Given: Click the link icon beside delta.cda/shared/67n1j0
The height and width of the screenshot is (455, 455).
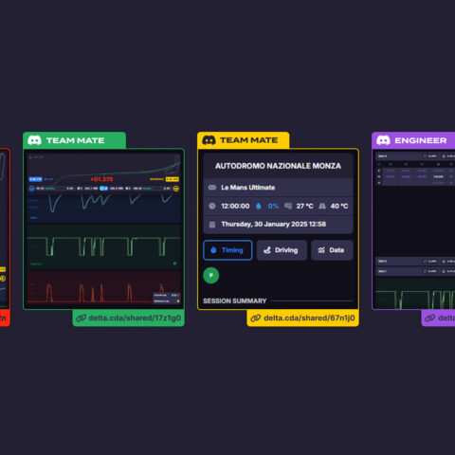Looking at the screenshot, I should (256, 318).
